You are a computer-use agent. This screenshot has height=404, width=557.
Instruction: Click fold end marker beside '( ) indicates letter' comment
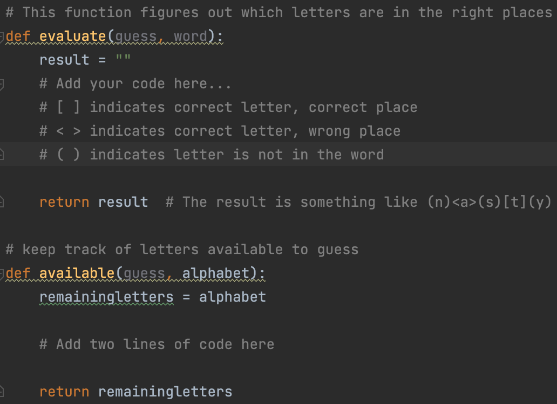pyautogui.click(x=2, y=155)
